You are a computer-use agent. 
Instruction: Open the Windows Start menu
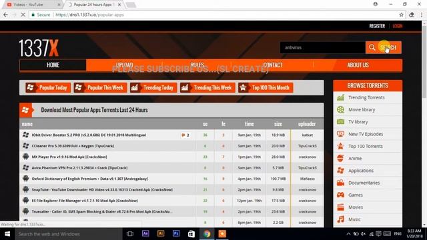pos(7,234)
